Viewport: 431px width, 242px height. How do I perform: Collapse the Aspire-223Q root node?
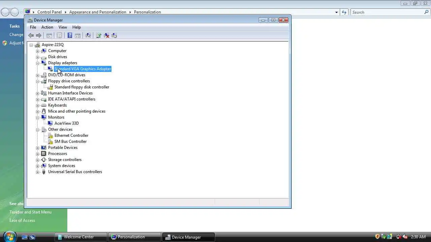[x=31, y=45]
